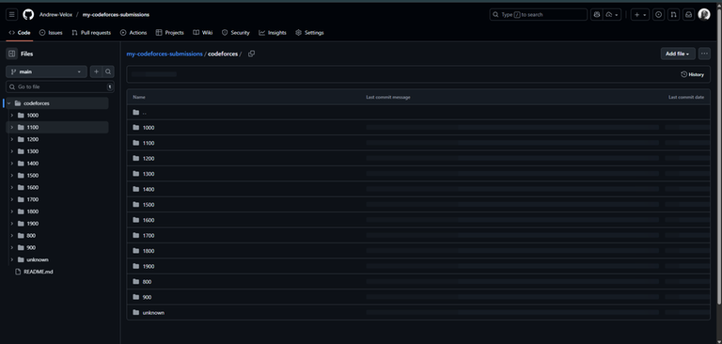Expand 800 folder chevron in sidebar tree

(x=12, y=236)
